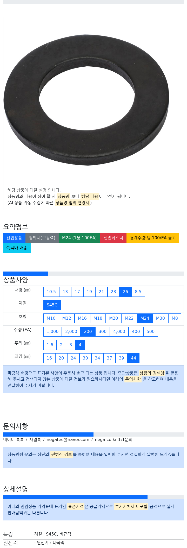Image resolution: width=187 pixels, height=548 pixels.
Task: Choose thickness 1.6 mm
Action: click(50, 345)
